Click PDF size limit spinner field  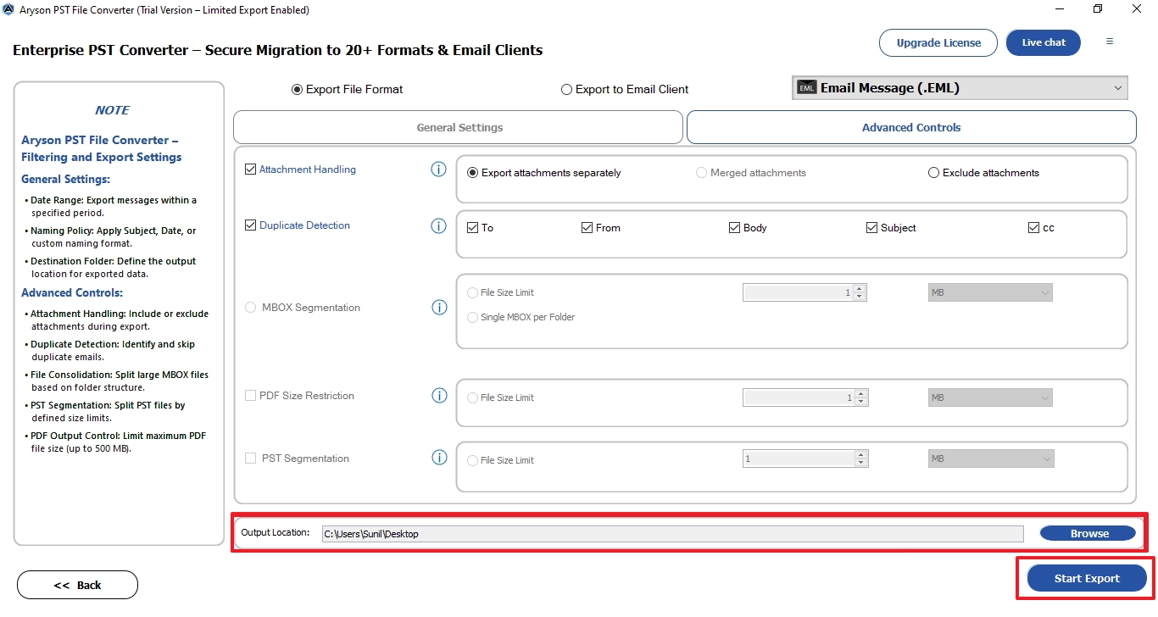point(804,397)
